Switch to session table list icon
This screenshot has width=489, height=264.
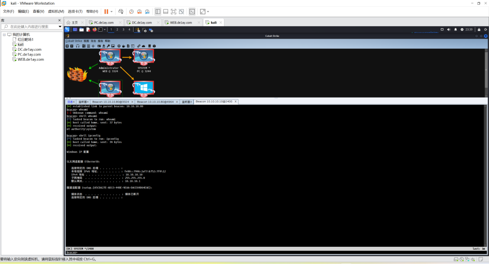point(88,46)
